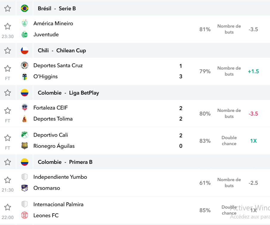Viewport: 270px width, 225px height.
Task: Toggle favorite star for América Mineiro match
Action: coord(7,26)
